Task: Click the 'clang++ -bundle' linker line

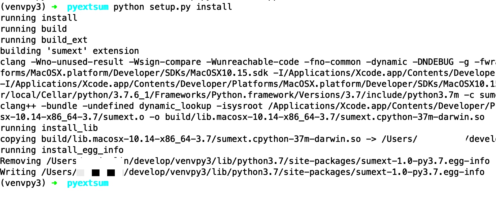Action: (248, 106)
